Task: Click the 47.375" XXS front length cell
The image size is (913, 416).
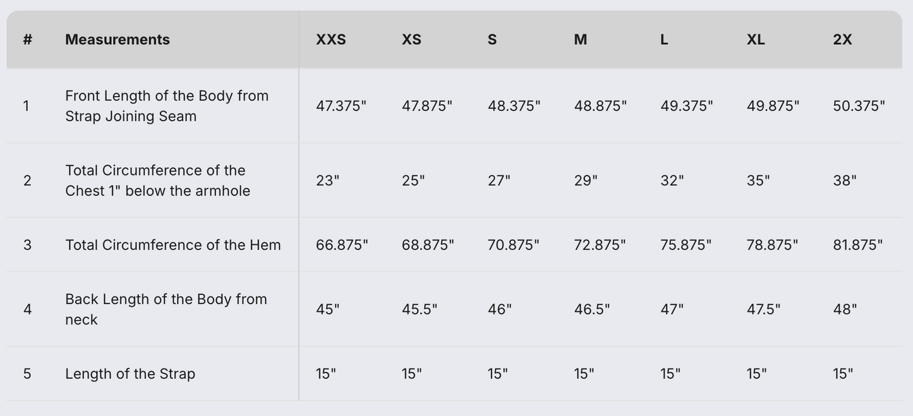Action: pyautogui.click(x=341, y=105)
